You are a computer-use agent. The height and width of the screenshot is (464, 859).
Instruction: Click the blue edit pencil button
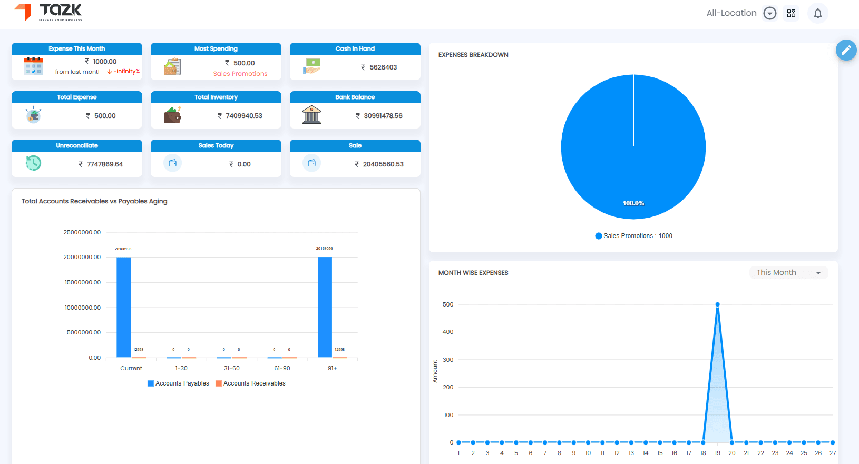[846, 50]
